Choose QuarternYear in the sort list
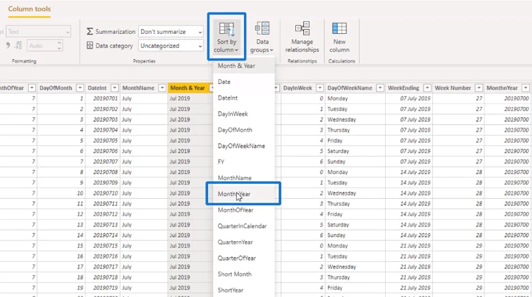The height and width of the screenshot is (297, 532). point(243,242)
